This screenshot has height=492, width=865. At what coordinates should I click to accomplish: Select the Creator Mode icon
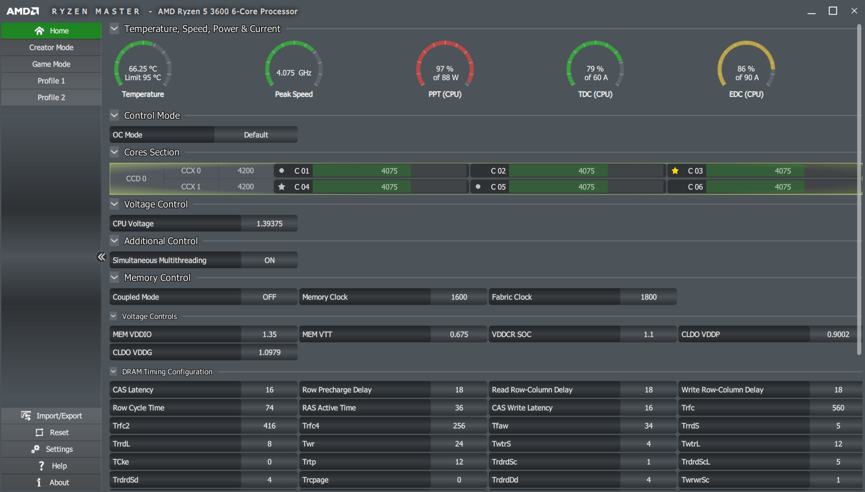50,48
